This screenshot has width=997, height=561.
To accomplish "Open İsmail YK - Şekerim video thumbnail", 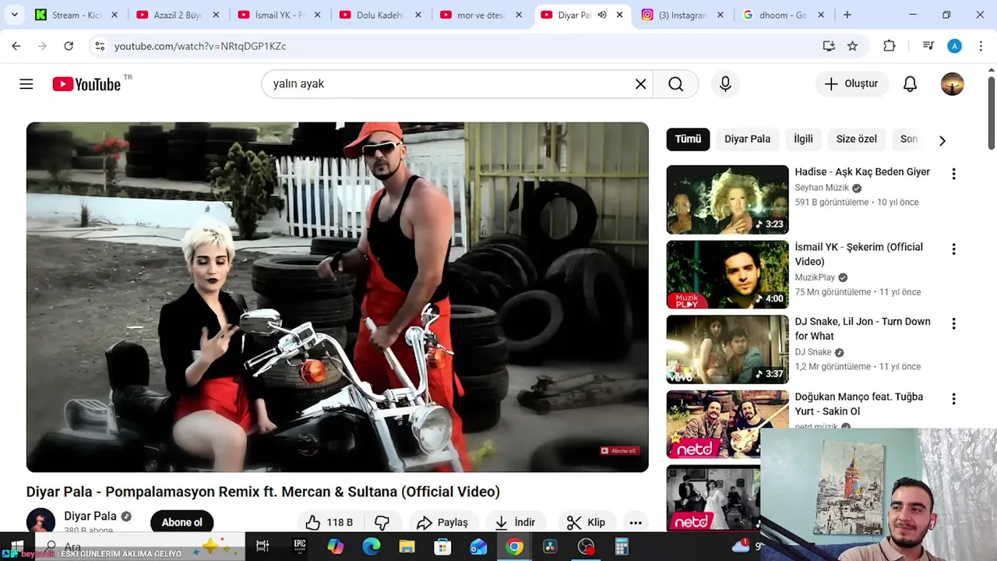I will click(x=727, y=274).
